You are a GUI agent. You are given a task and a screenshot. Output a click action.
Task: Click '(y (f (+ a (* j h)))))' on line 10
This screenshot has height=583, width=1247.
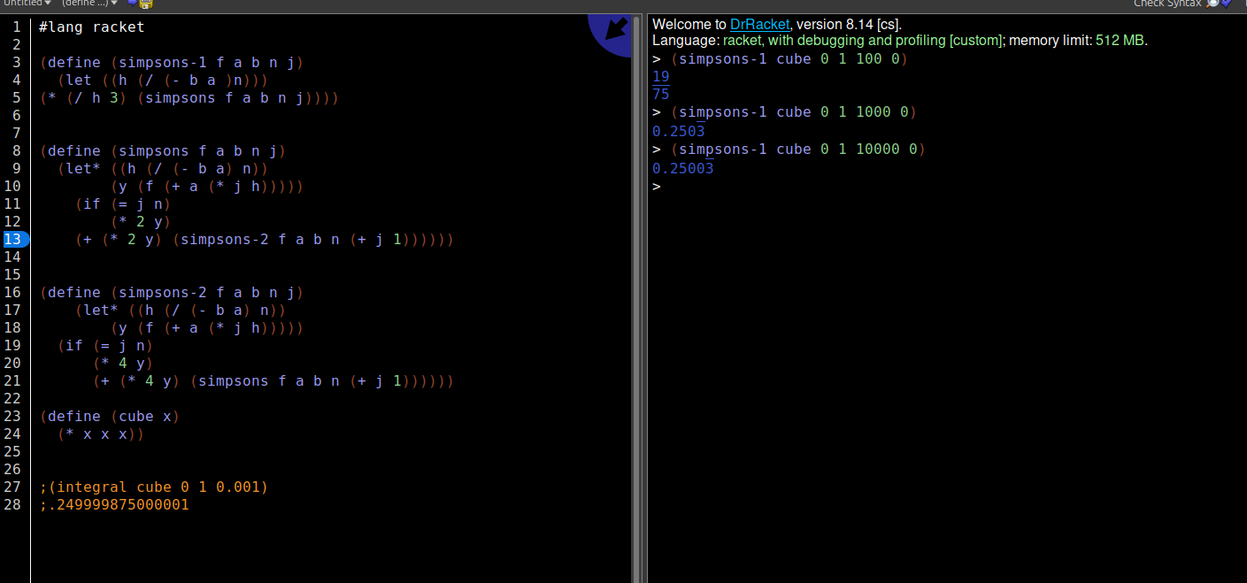tap(207, 186)
